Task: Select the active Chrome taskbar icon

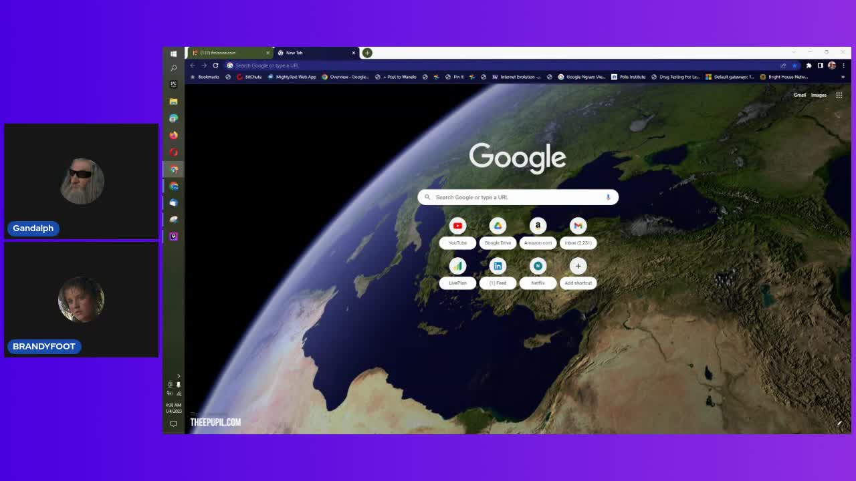Action: point(173,169)
